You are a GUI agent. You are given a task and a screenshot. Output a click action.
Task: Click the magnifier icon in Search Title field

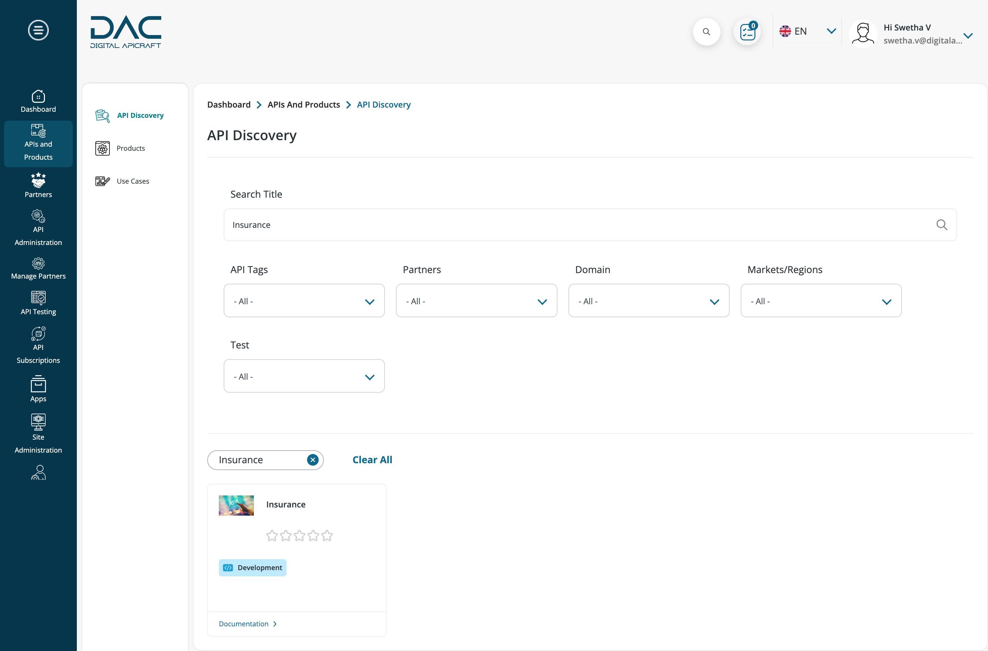pyautogui.click(x=941, y=225)
